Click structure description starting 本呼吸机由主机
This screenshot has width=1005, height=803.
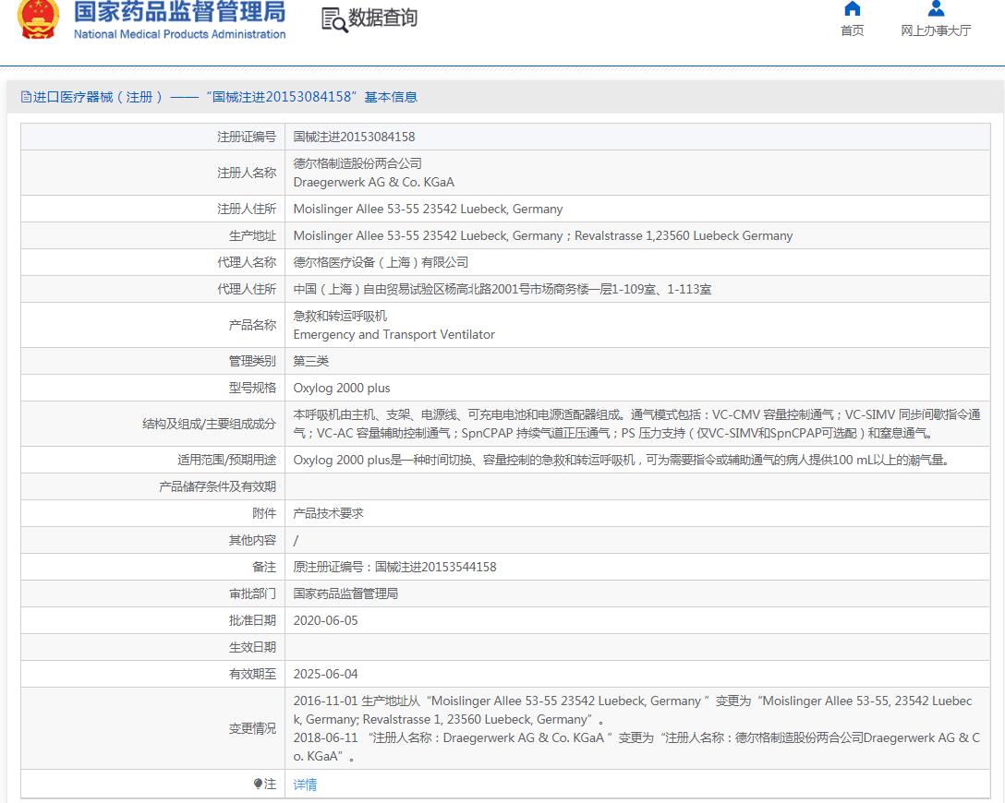(x=637, y=424)
